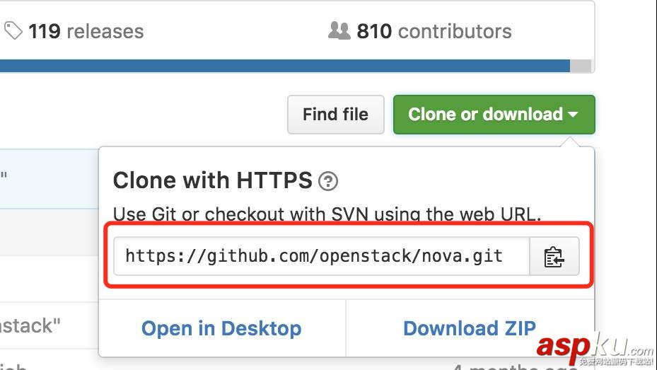Click the light blue commit banner

[48, 178]
